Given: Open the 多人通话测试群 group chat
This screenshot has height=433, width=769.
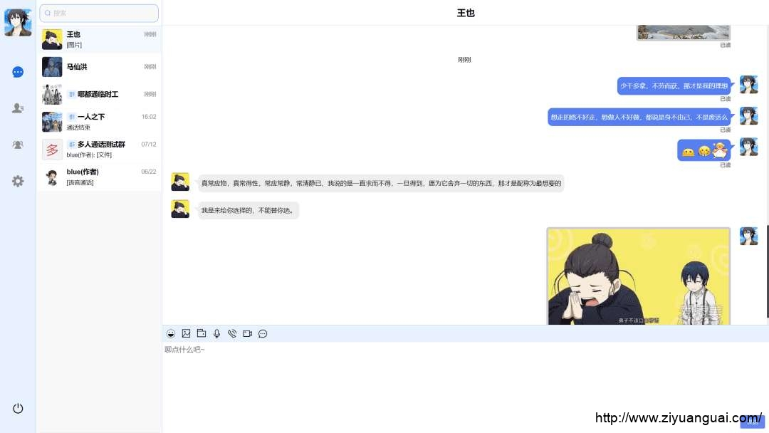Looking at the screenshot, I should coord(99,149).
